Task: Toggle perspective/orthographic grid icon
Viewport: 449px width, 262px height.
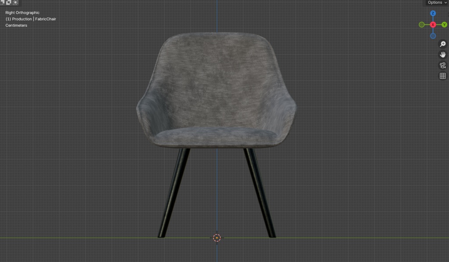Action: (443, 76)
